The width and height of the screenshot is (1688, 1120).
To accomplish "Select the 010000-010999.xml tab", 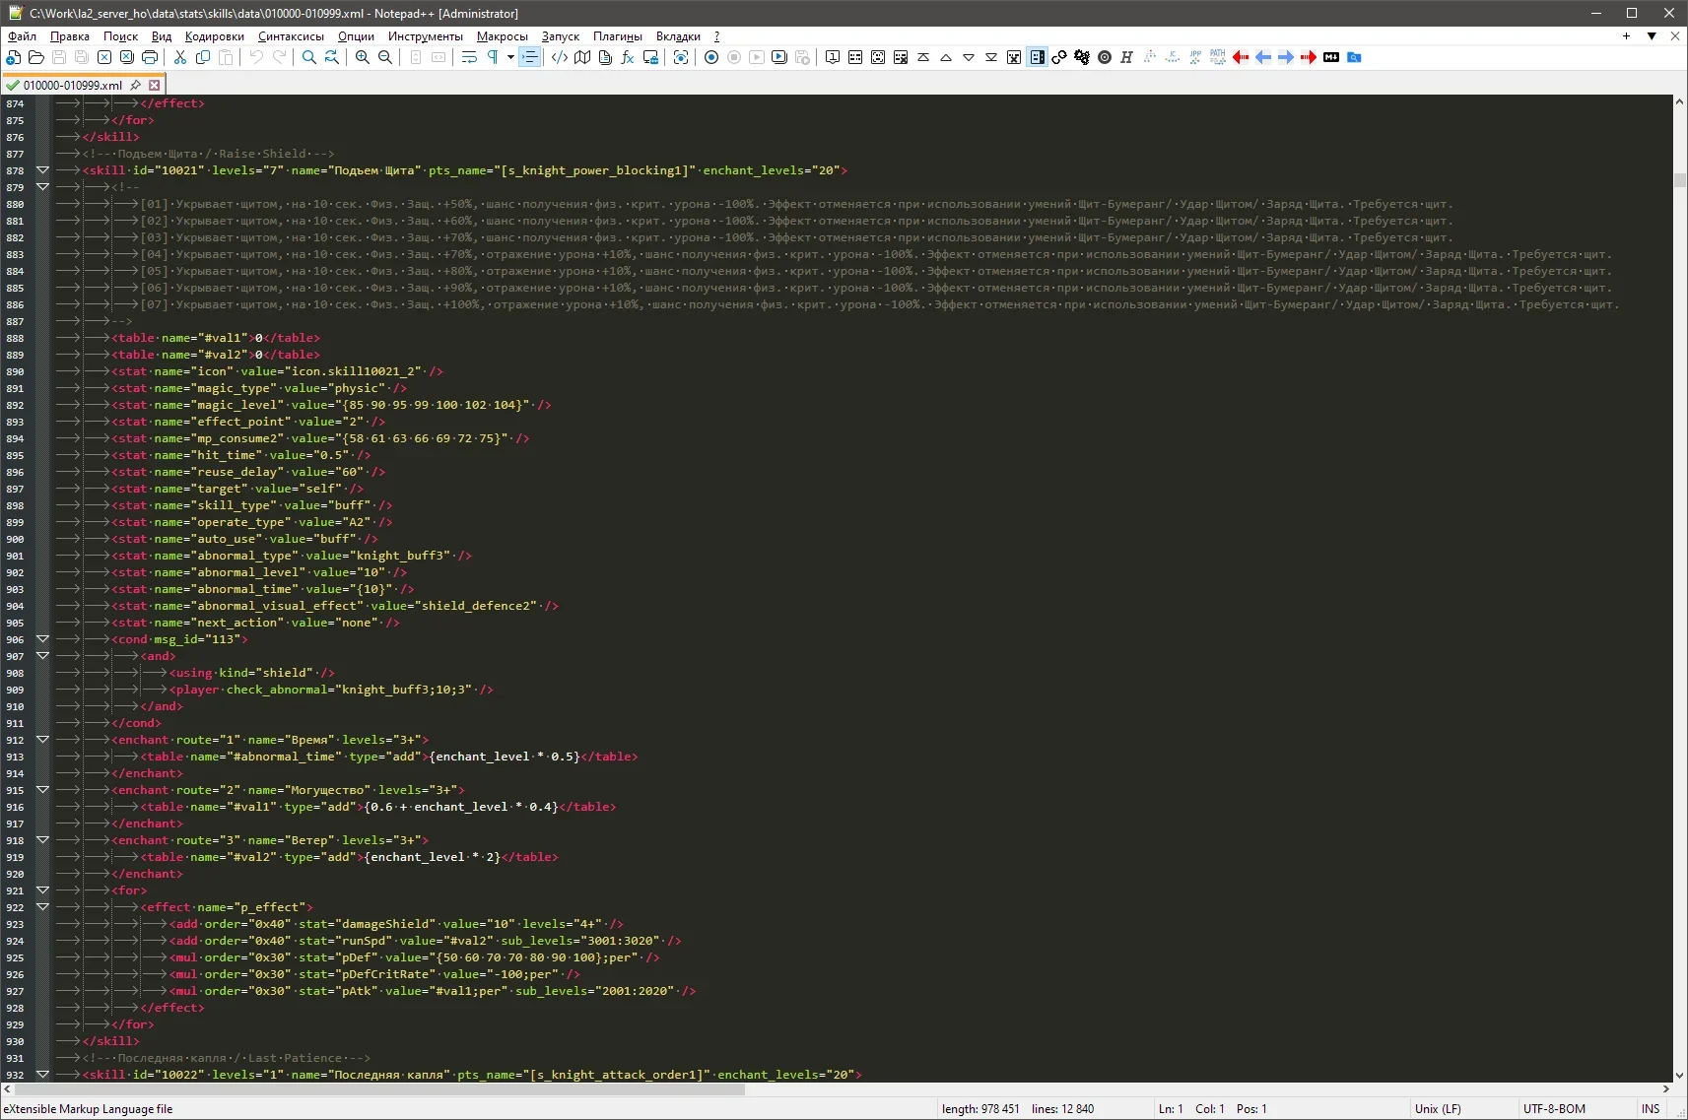I will tap(73, 86).
